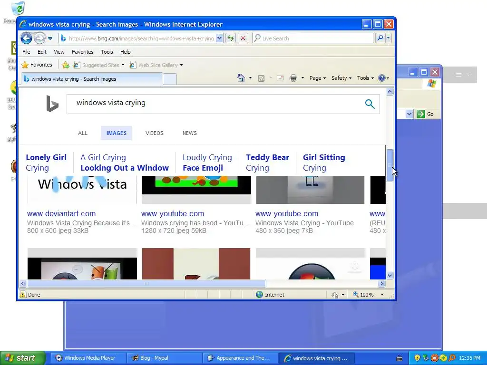This screenshot has height=365, width=487.
Task: Refresh the page with the green arrows icon
Action: click(x=231, y=38)
